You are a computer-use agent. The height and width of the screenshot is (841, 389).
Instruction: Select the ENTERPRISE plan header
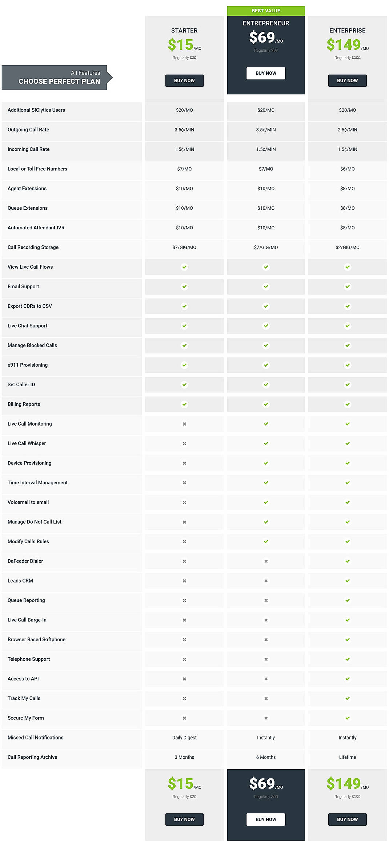point(347,31)
